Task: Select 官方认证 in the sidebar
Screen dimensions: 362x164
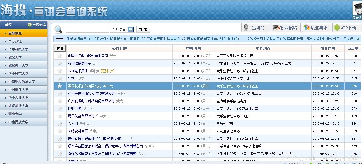Action: [x=24, y=41]
